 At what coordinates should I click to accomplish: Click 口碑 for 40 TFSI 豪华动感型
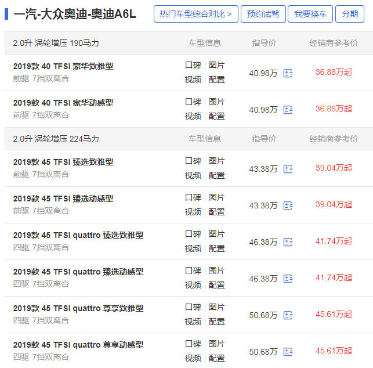coord(193,102)
